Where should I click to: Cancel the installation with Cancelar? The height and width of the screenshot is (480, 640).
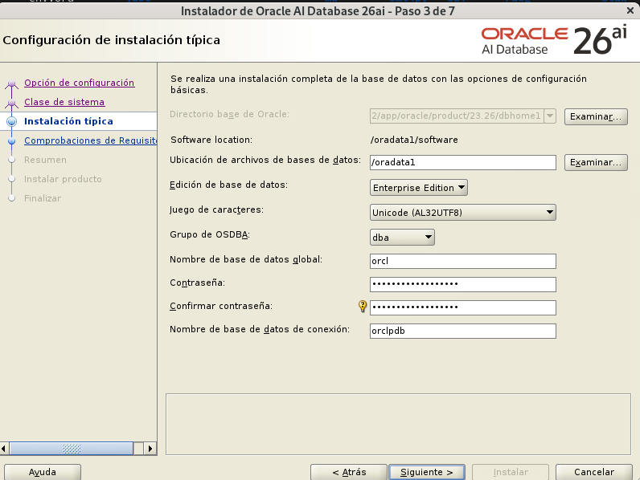coord(595,472)
